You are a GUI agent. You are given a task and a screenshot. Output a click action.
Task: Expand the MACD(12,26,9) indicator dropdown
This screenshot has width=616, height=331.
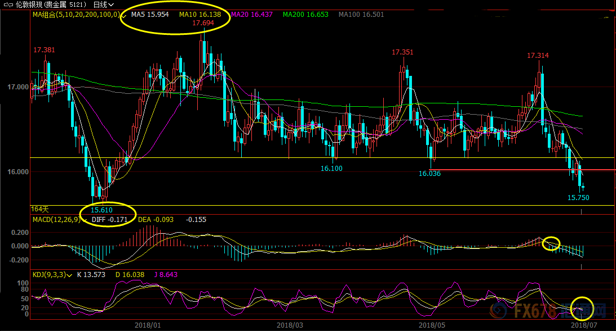86,220
